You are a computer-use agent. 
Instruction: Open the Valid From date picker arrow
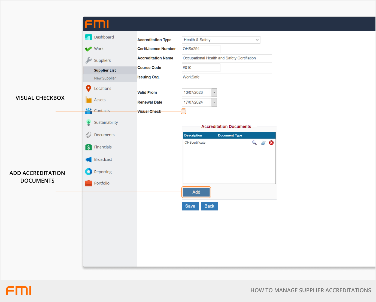tap(214, 93)
